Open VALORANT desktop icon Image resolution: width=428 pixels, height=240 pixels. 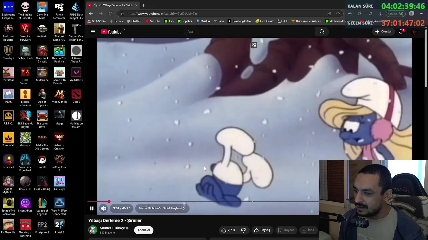(x=76, y=74)
